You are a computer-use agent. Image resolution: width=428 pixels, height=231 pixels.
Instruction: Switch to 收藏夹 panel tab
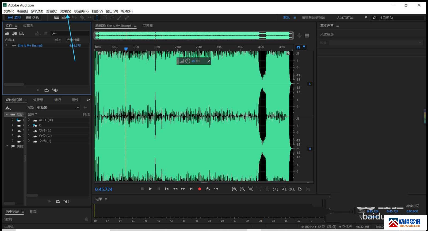point(28,26)
